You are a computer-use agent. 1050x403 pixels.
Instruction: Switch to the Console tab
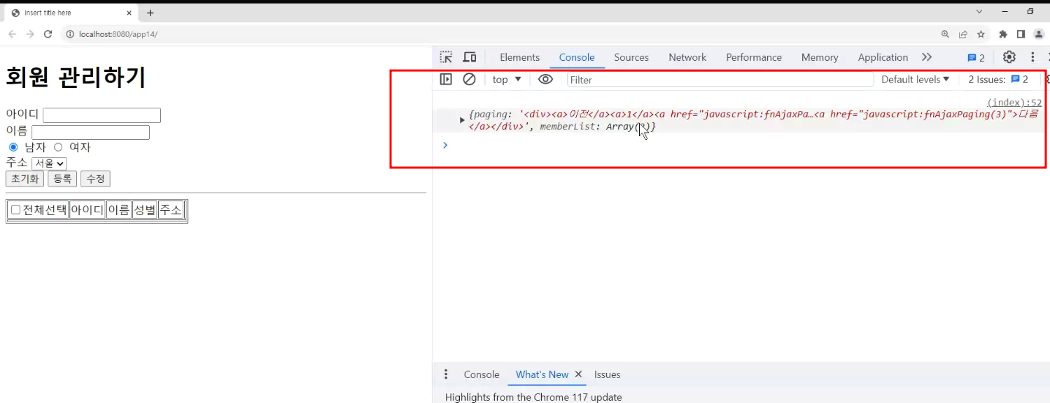coord(577,57)
